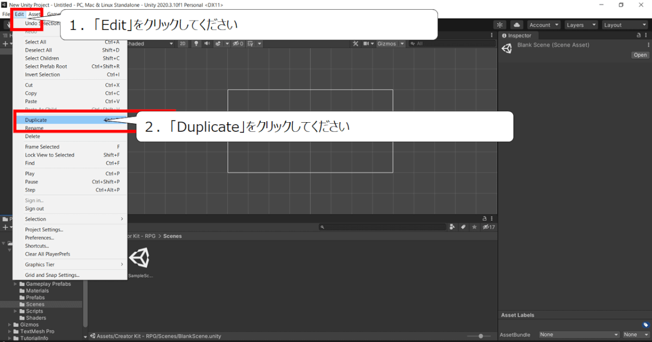Open Scene view three-dot options menu
The image size is (652, 342).
pyautogui.click(x=491, y=35)
